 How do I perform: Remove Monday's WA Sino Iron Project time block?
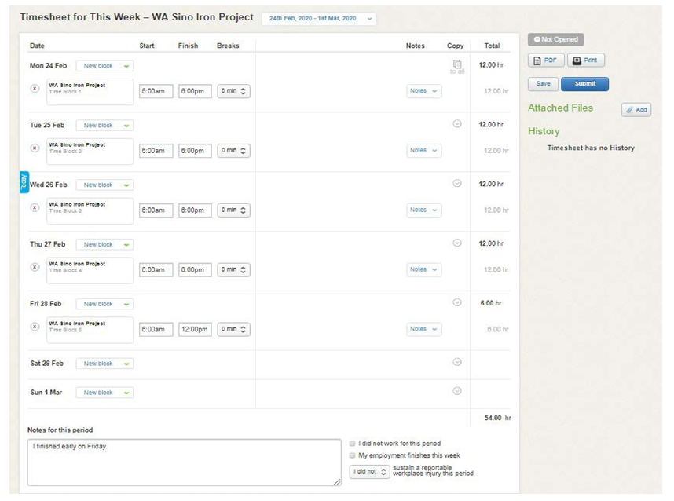(x=35, y=89)
